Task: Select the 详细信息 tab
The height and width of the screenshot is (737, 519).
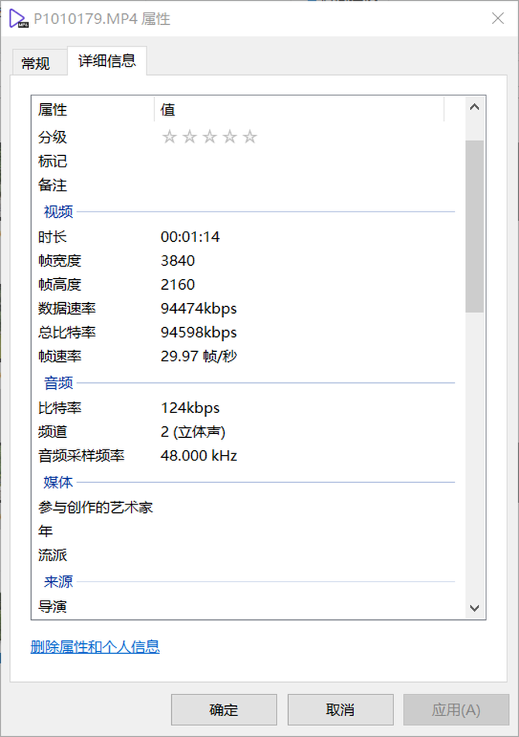Action: click(x=107, y=61)
